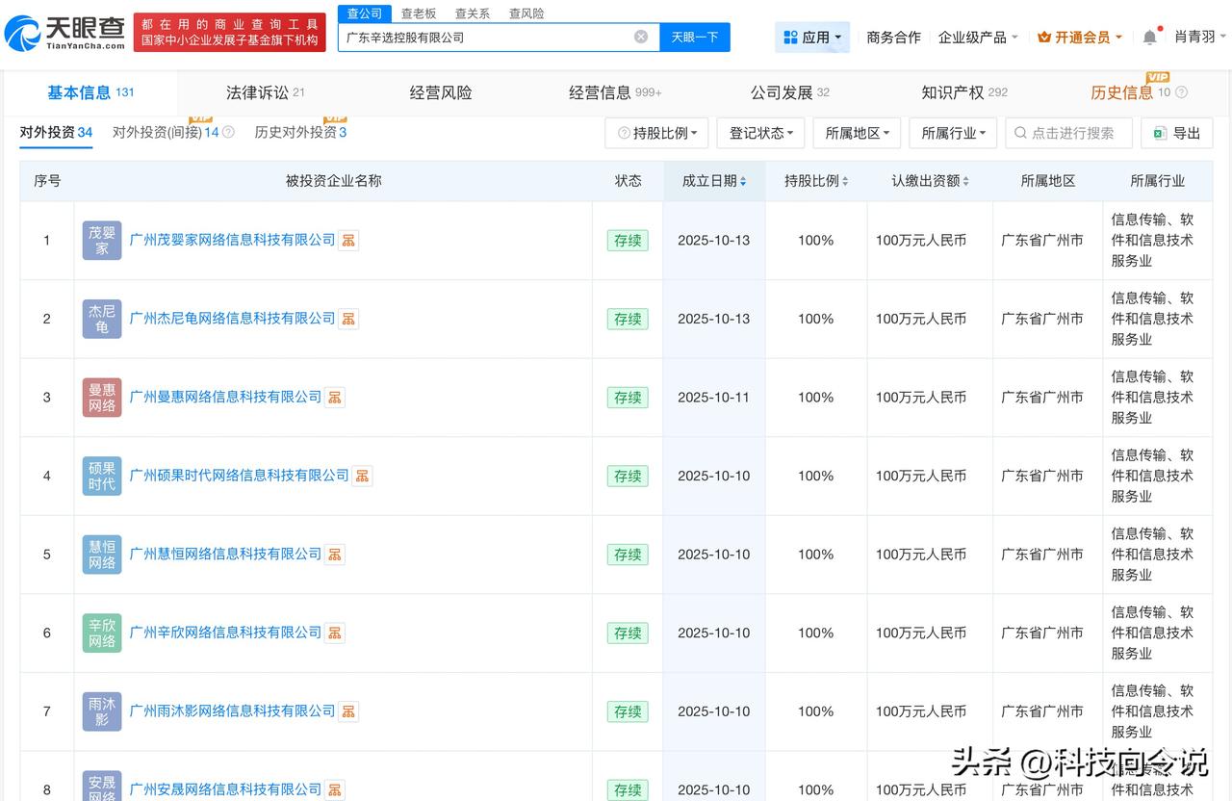Expand the 企业级产品 menu
The height and width of the screenshot is (801, 1232).
(978, 38)
